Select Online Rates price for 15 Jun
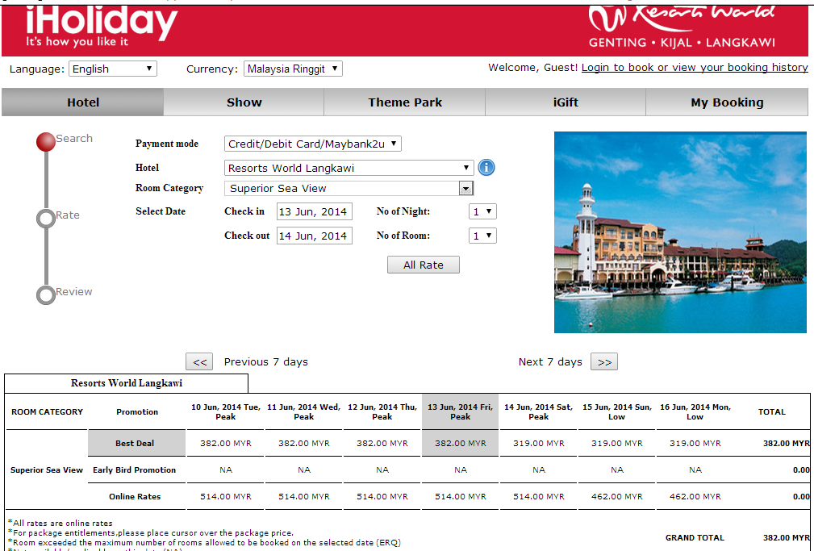814x551 pixels. 616,496
